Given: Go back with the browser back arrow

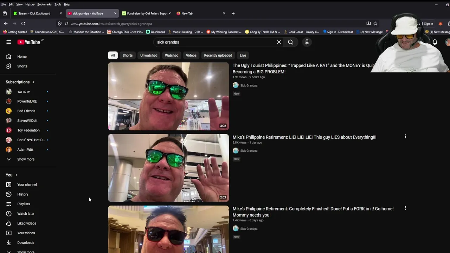Looking at the screenshot, I should tap(6, 24).
